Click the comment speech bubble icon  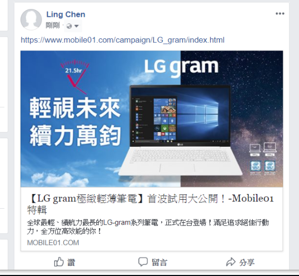coord(143,262)
